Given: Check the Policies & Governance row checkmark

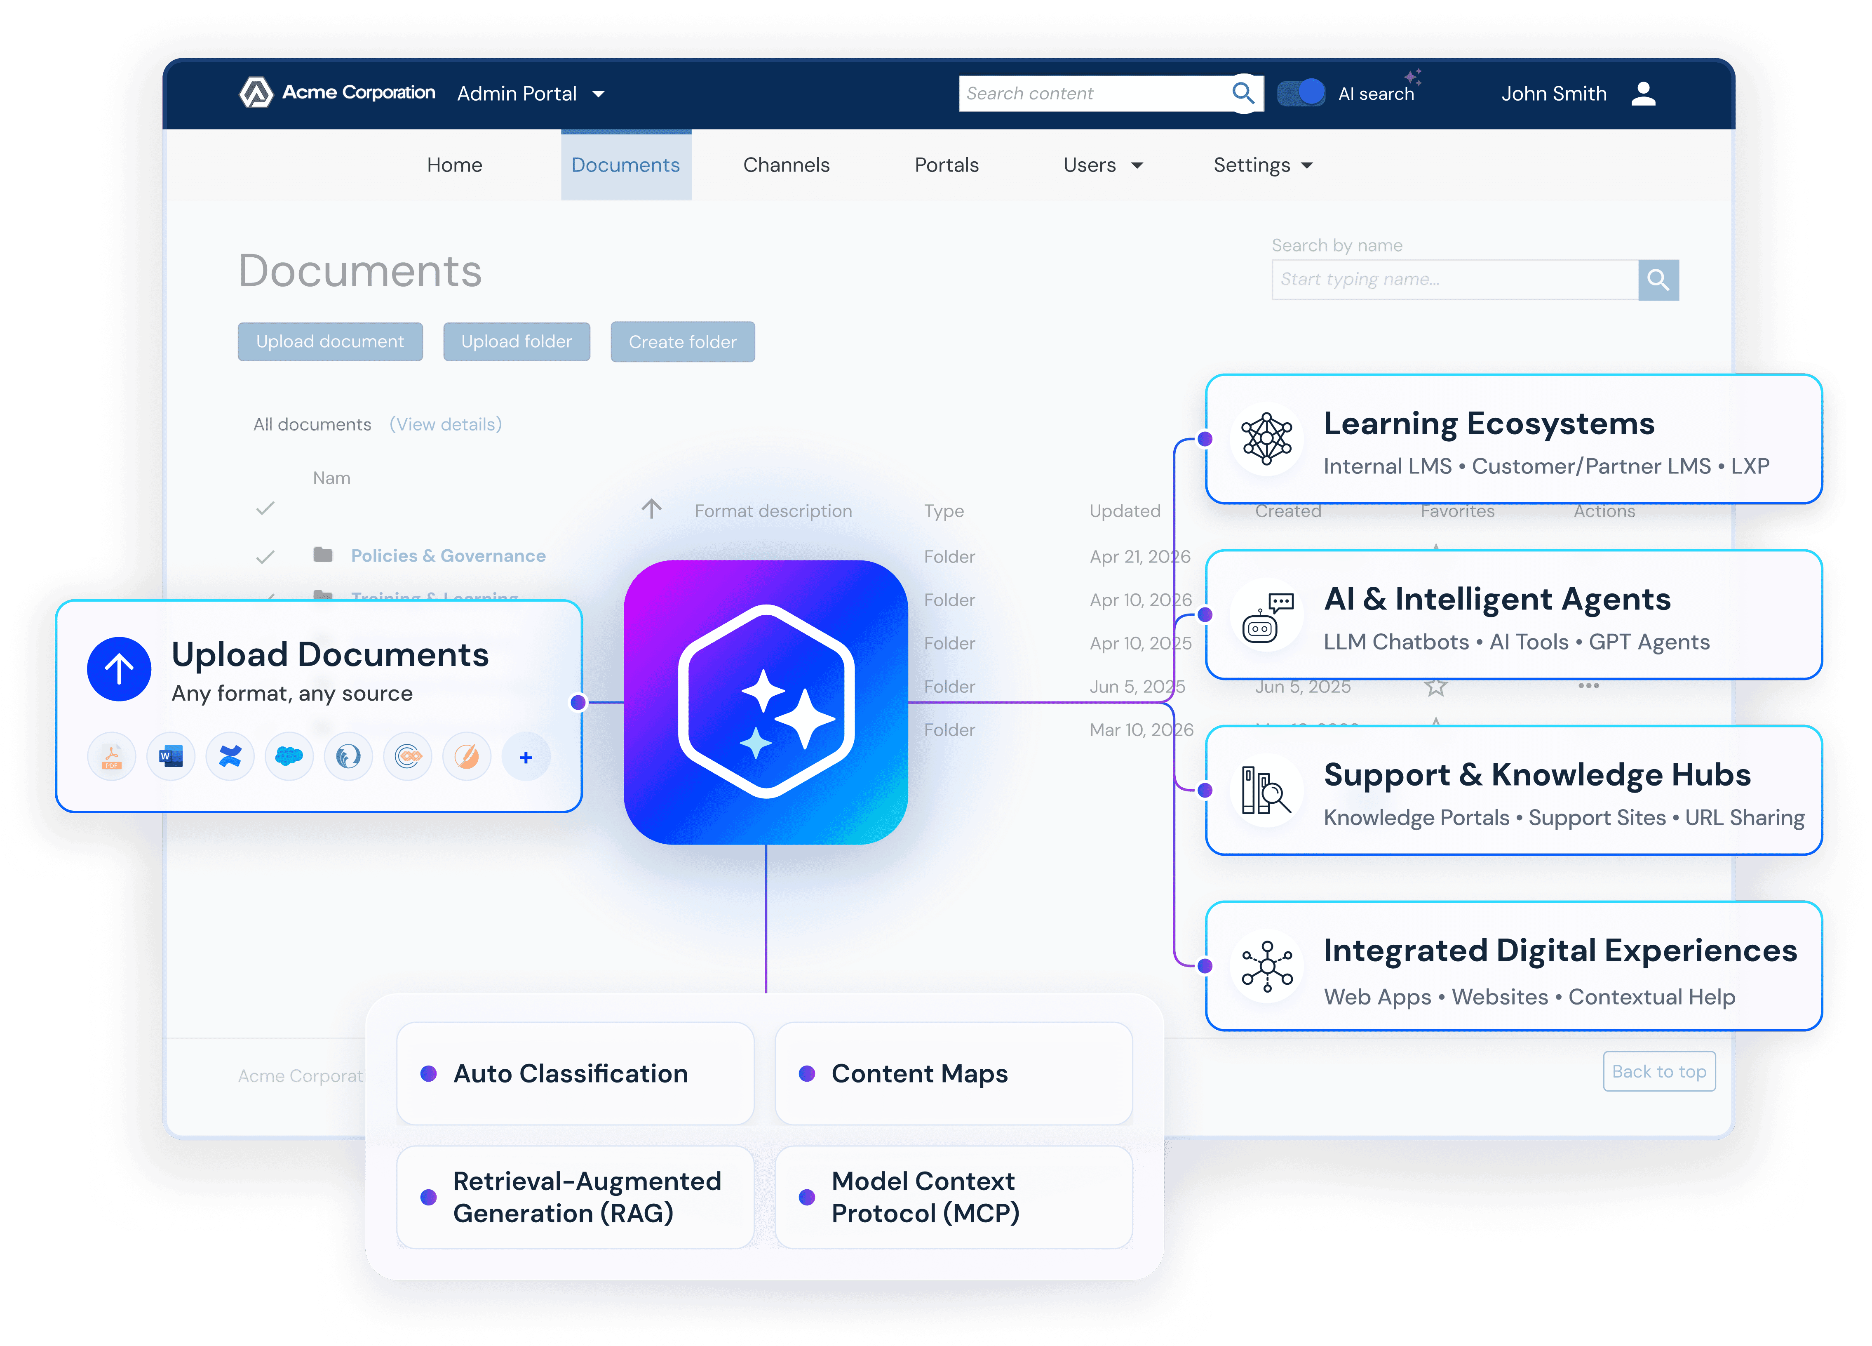Looking at the screenshot, I should coord(265,557).
